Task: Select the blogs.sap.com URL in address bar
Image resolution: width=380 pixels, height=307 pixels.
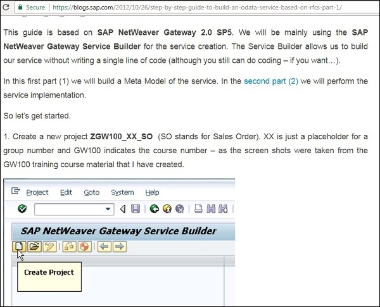Action: pos(197,7)
